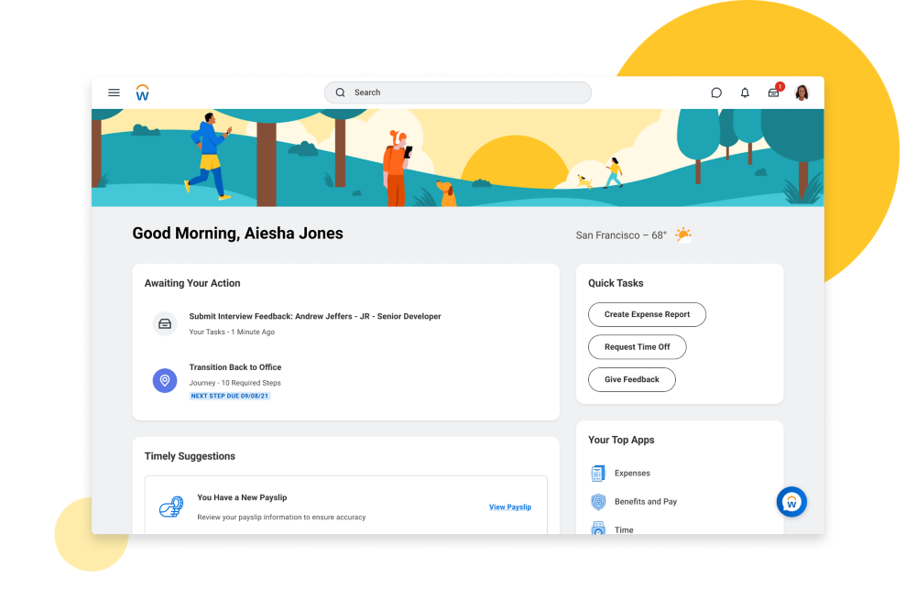Open the inbox with one unread item

(774, 93)
